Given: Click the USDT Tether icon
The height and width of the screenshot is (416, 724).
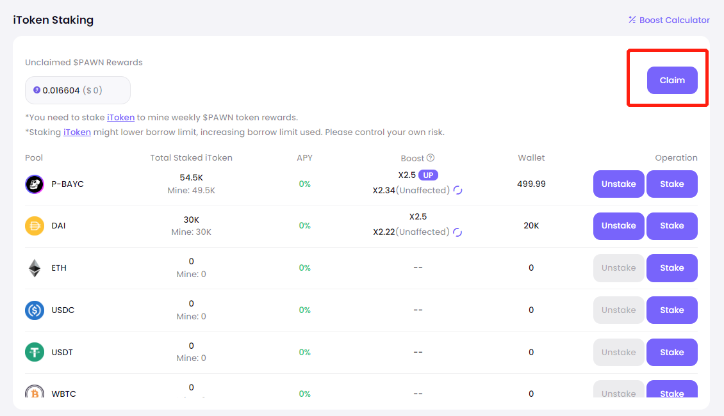Looking at the screenshot, I should (34, 352).
